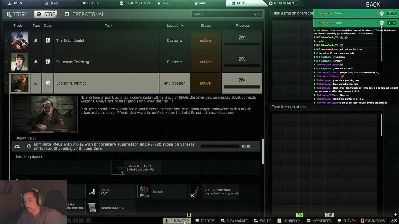The width and height of the screenshot is (399, 224).
Task: Pin The Extortionist task row
Action: coord(7,40)
